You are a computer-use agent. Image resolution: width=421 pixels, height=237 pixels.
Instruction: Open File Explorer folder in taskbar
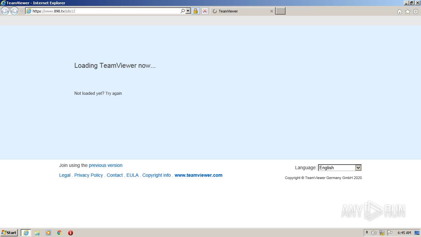click(37, 233)
